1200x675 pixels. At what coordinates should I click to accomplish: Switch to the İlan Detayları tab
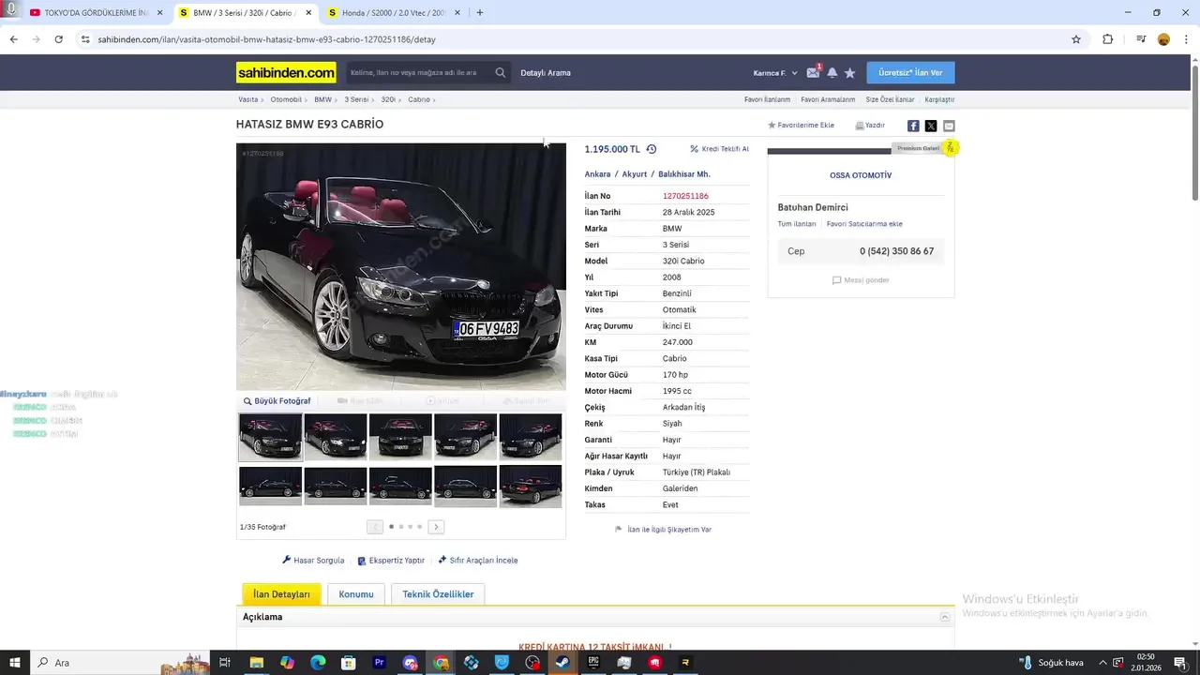(x=281, y=594)
